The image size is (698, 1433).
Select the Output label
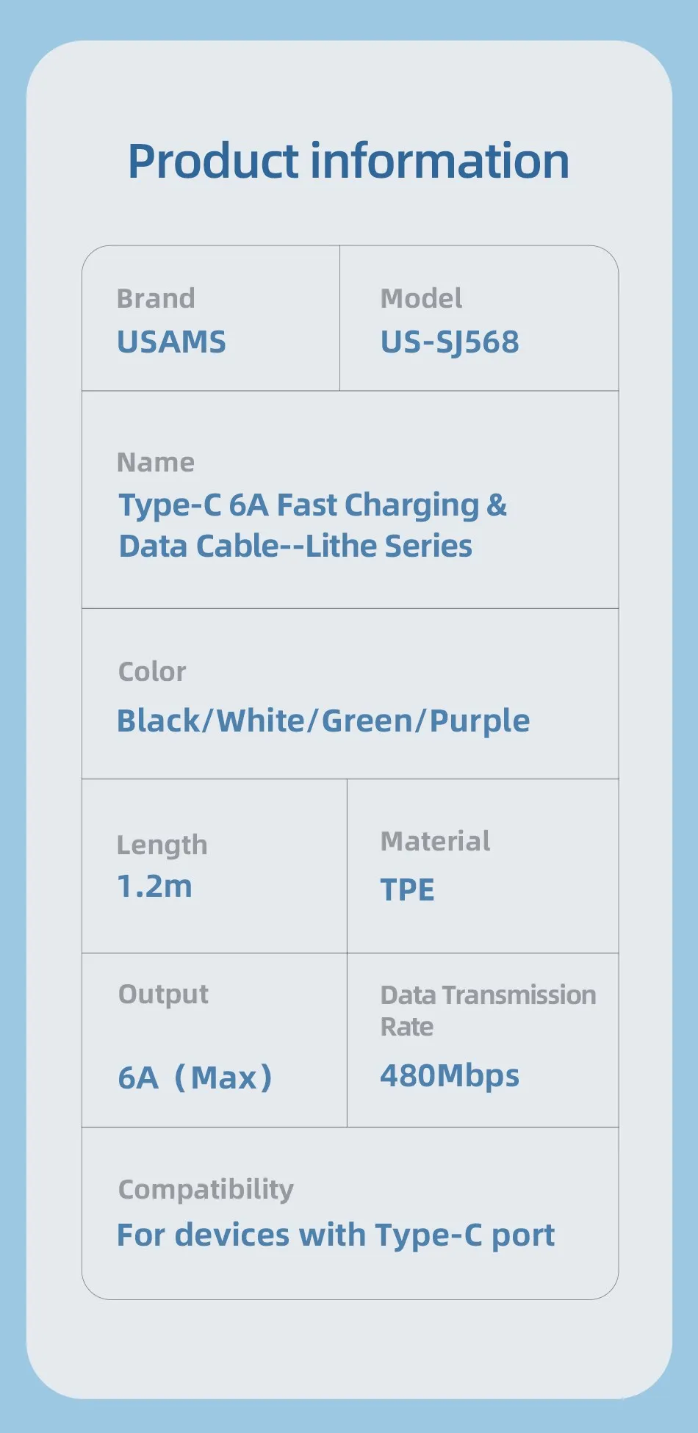163,995
